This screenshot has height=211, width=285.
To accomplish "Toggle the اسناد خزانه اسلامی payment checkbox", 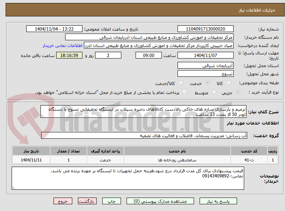I will pyautogui.click(x=184, y=92).
